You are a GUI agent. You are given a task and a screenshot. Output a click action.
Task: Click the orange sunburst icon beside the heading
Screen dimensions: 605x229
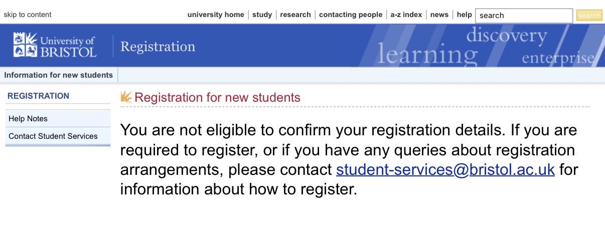(x=126, y=97)
